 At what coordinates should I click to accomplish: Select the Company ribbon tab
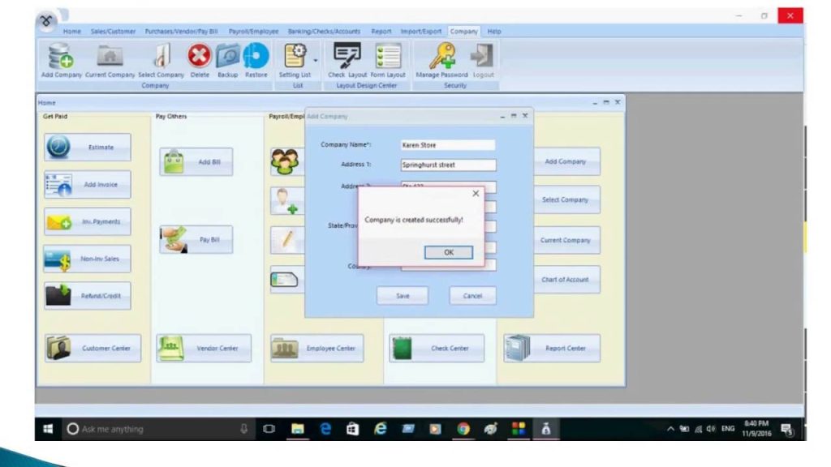pyautogui.click(x=463, y=32)
